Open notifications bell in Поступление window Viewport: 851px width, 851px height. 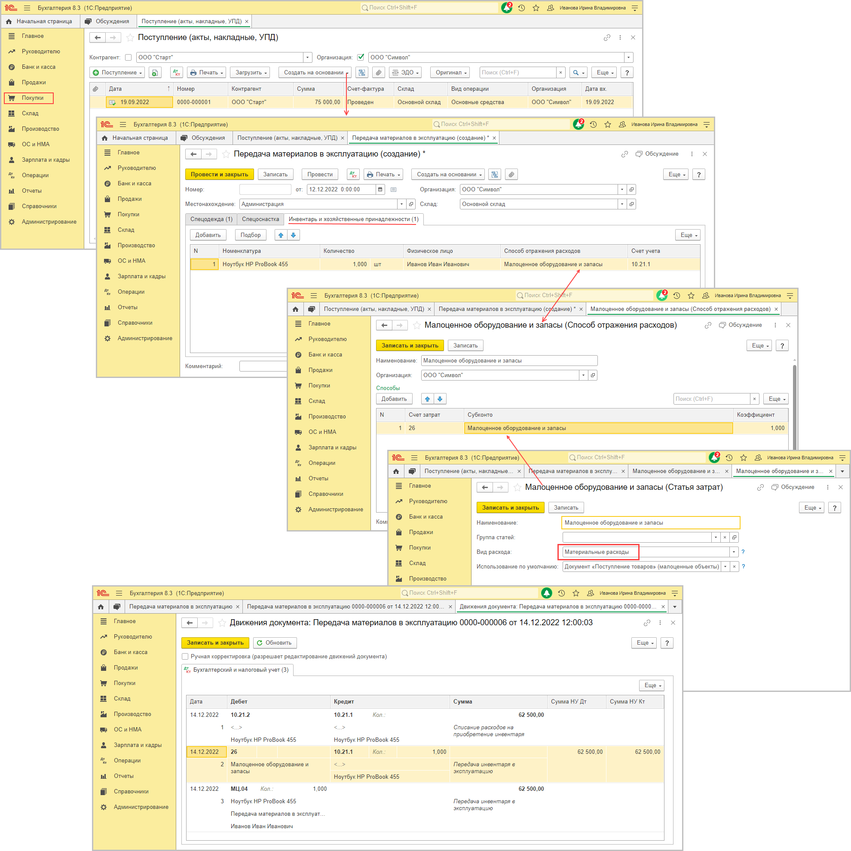tap(507, 8)
